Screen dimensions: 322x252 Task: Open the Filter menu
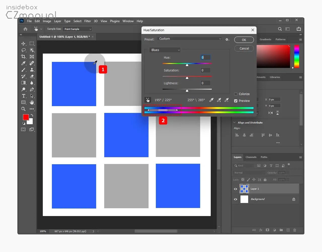(88, 21)
